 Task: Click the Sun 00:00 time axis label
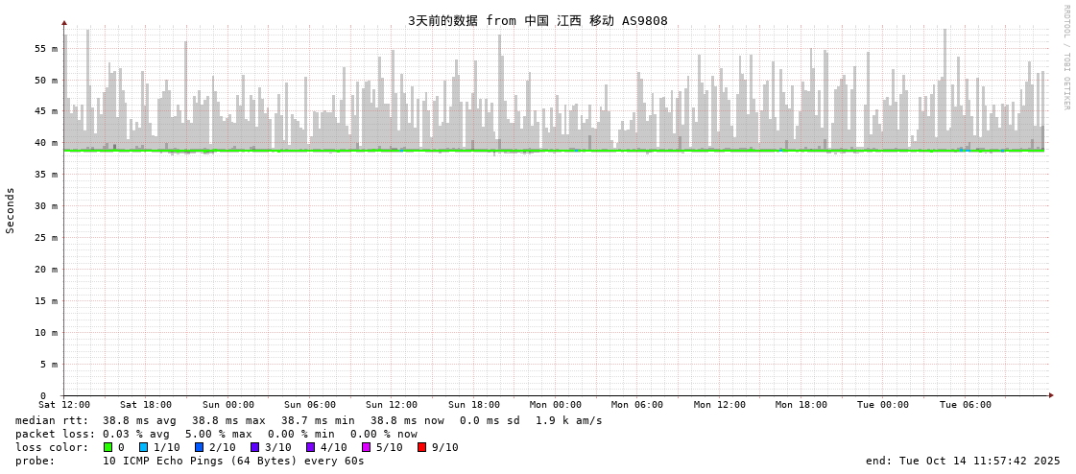(228, 405)
